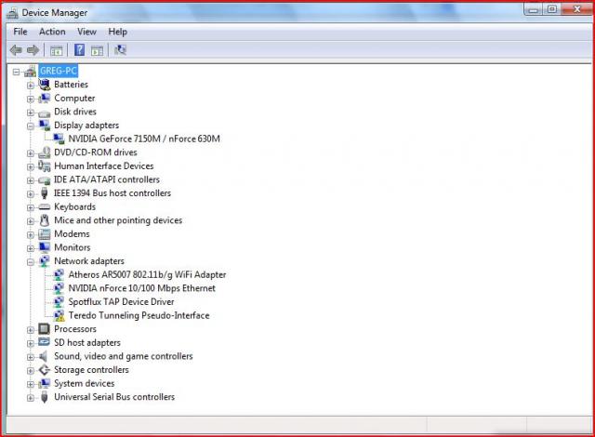595x437 pixels.
Task: Expand the Universal Serial Bus controllers node
Action: (31, 397)
